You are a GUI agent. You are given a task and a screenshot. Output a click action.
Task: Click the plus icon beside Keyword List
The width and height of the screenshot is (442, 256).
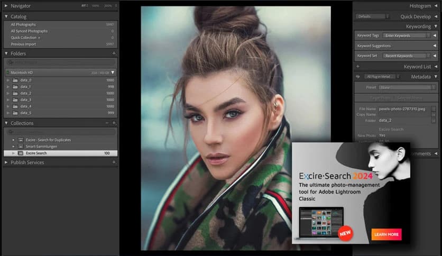tap(358, 67)
